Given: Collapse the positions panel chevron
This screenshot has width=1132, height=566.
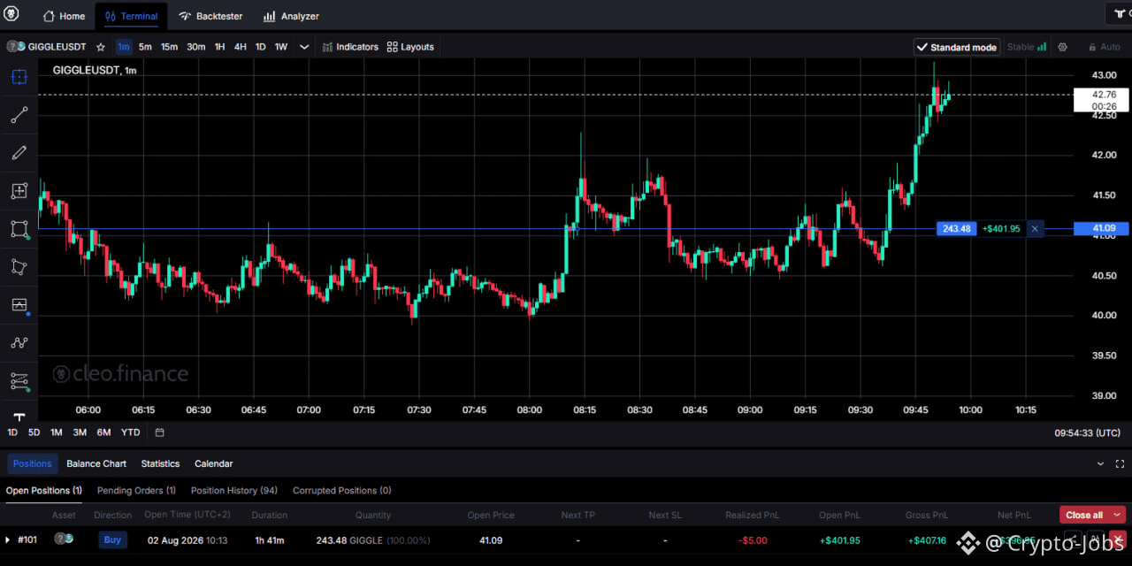Looking at the screenshot, I should [1101, 463].
